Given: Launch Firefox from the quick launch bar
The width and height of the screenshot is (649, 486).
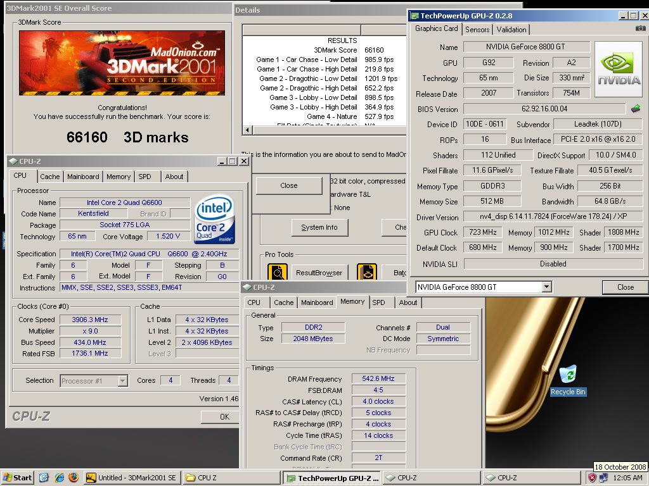Looking at the screenshot, I should pos(74,477).
